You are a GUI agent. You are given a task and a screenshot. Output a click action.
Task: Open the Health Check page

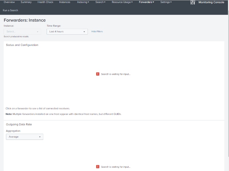click(x=45, y=2)
